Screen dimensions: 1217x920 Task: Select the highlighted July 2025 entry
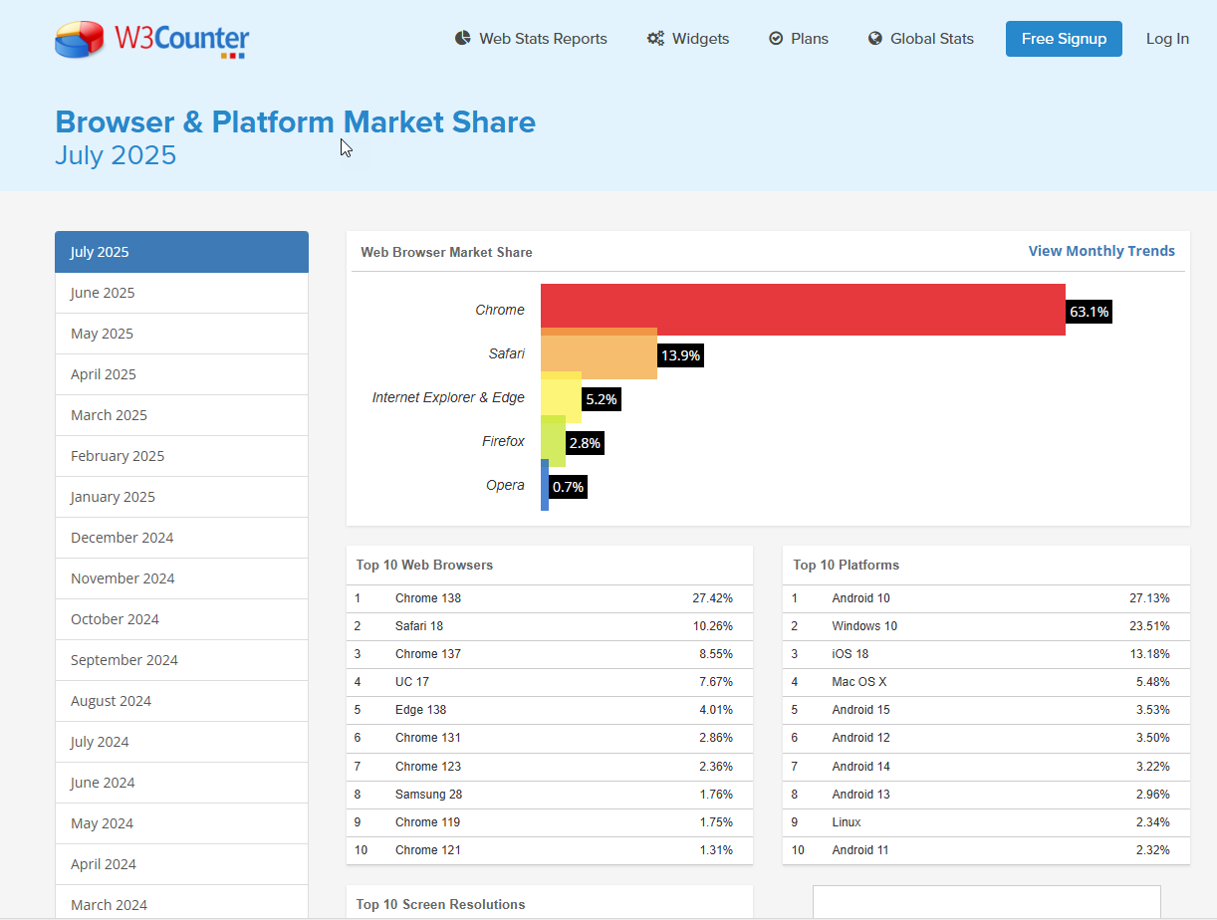click(x=181, y=252)
